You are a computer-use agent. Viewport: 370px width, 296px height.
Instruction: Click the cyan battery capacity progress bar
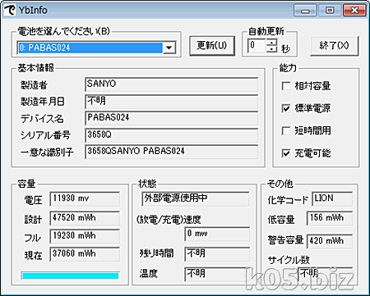click(70, 276)
